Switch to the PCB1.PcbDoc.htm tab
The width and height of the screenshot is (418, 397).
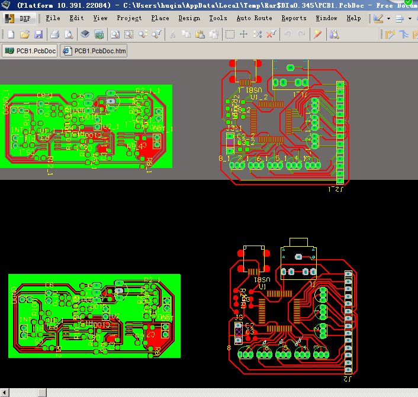tap(94, 51)
